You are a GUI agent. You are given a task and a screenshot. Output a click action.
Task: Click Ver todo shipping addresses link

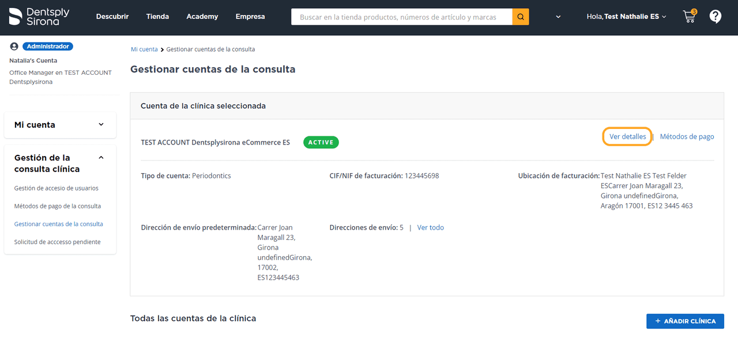pyautogui.click(x=431, y=227)
